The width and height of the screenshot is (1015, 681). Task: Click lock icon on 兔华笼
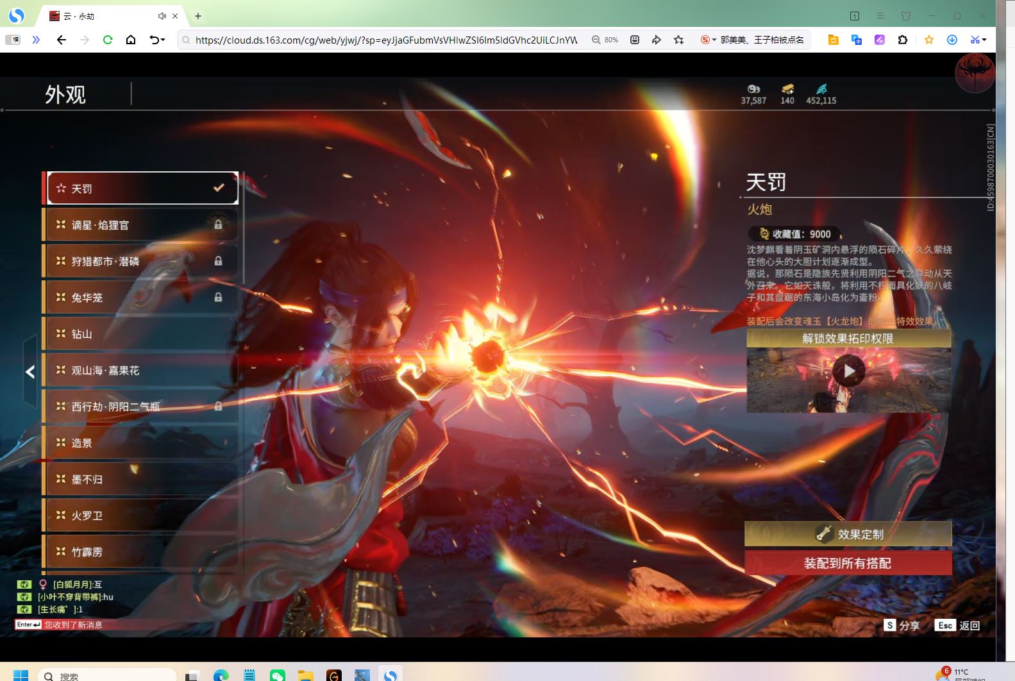pos(218,297)
